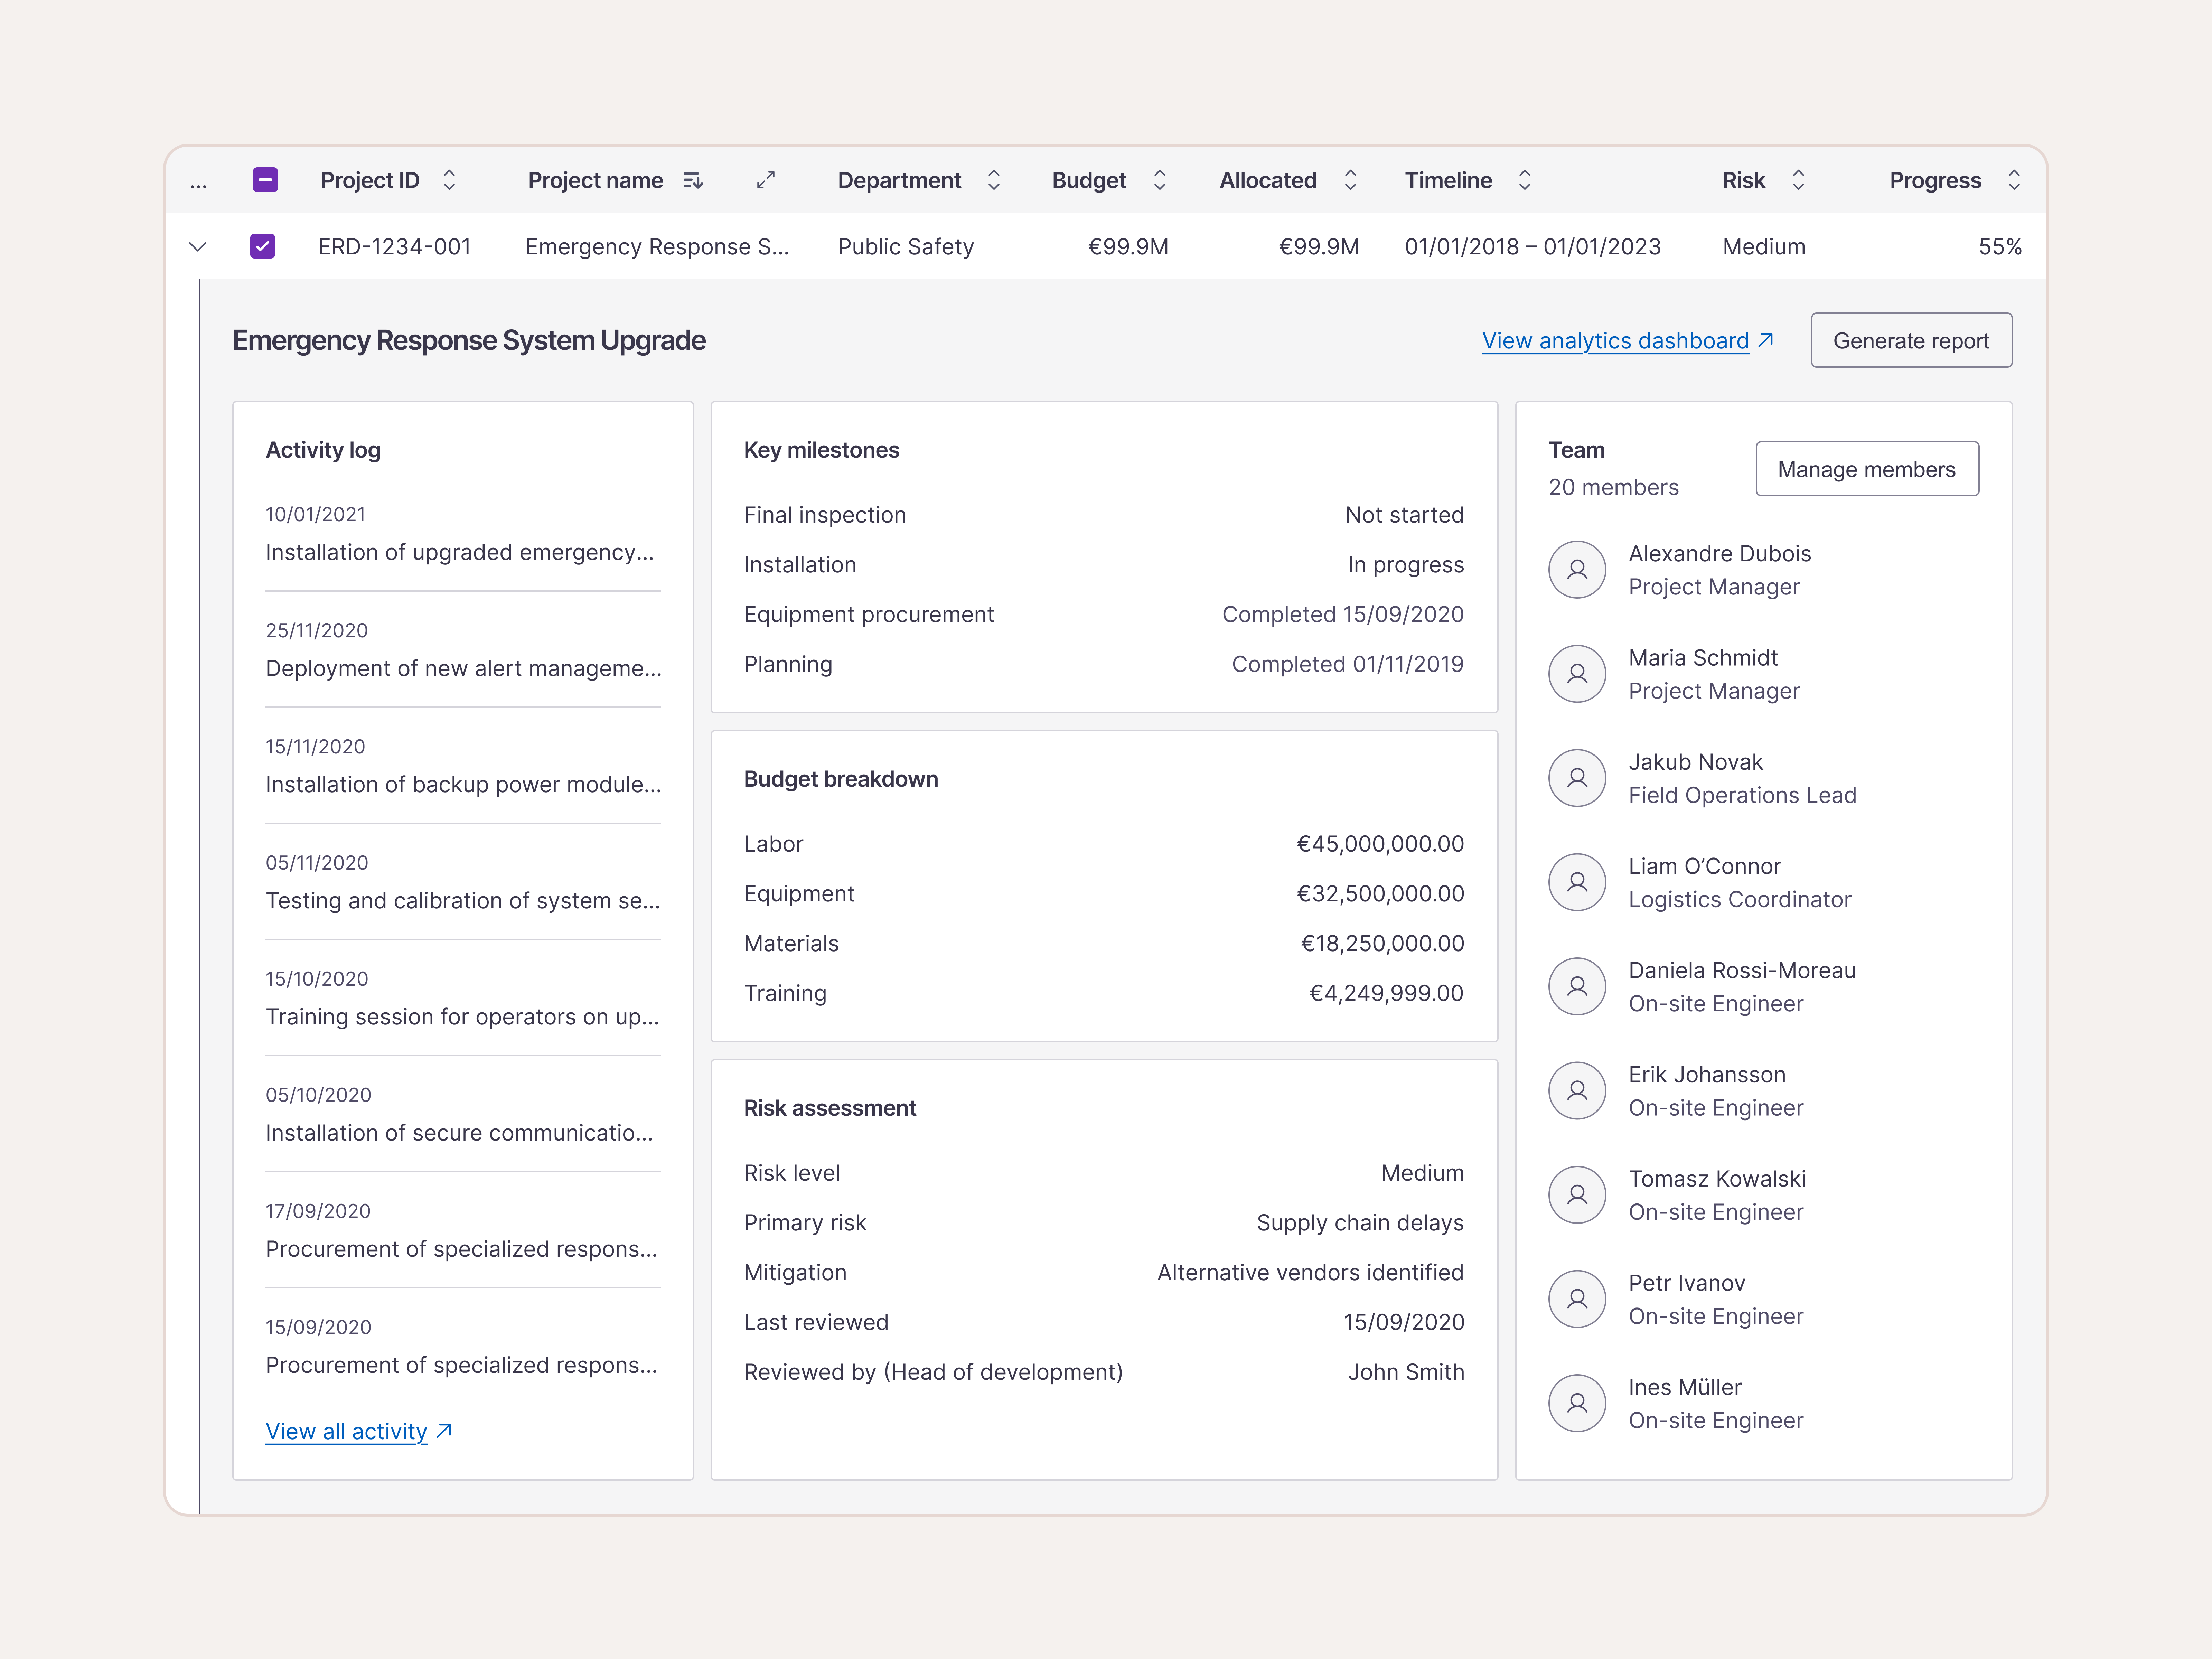The image size is (2212, 1659).
Task: Sort by Budget column arrows
Action: (1160, 180)
